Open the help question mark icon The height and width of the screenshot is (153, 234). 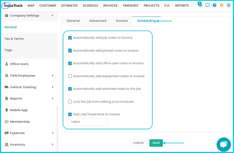click(x=215, y=5)
